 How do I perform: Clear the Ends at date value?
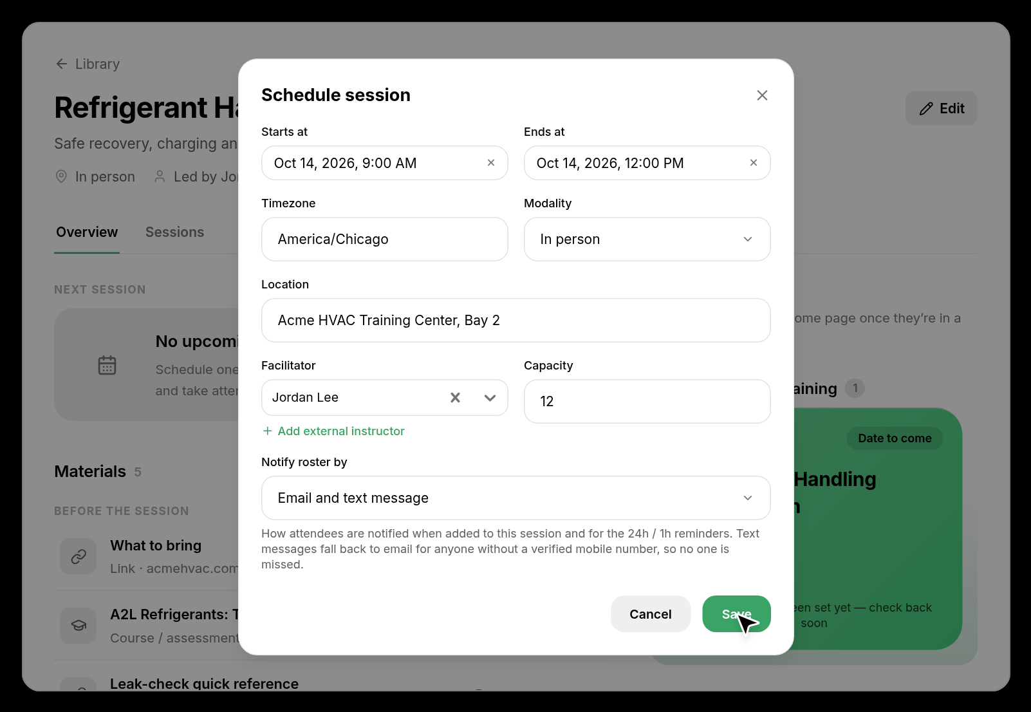click(x=754, y=163)
